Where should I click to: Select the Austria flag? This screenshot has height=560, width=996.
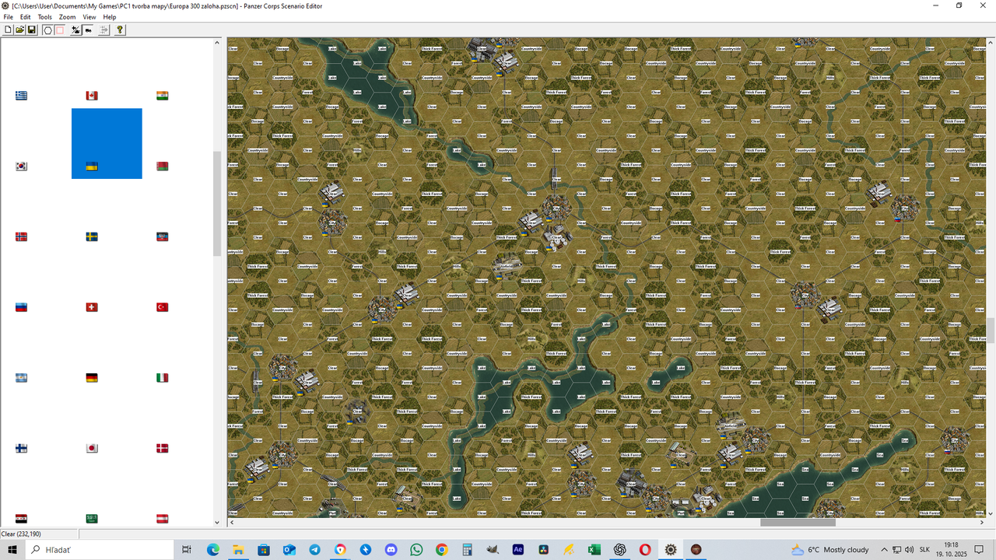[163, 519]
